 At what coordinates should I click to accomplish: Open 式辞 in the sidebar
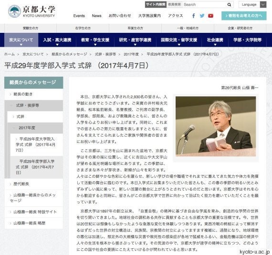point(35,117)
